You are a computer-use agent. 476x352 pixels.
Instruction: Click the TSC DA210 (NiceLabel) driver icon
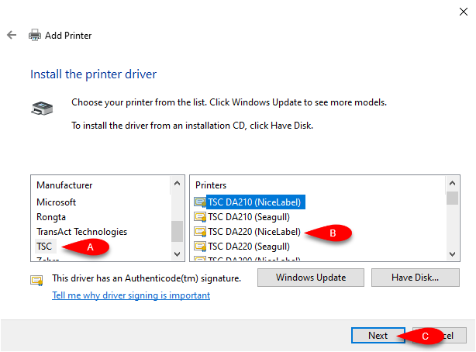tap(200, 202)
